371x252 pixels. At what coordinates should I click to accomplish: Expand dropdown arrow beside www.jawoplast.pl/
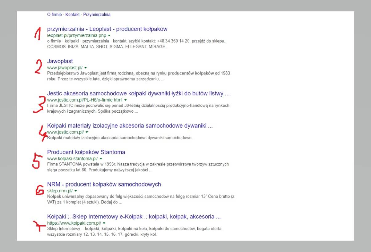(x=86, y=68)
